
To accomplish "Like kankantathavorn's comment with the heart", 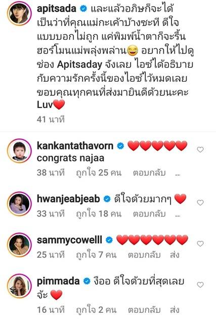I will click(x=200, y=150).
